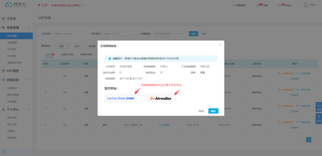Open the 客服 floating side button

click(x=319, y=107)
